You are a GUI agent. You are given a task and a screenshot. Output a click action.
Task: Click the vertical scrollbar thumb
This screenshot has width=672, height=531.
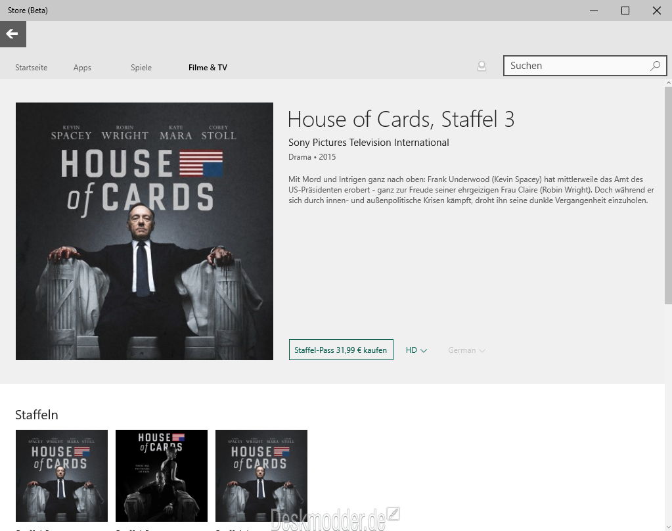(668, 195)
